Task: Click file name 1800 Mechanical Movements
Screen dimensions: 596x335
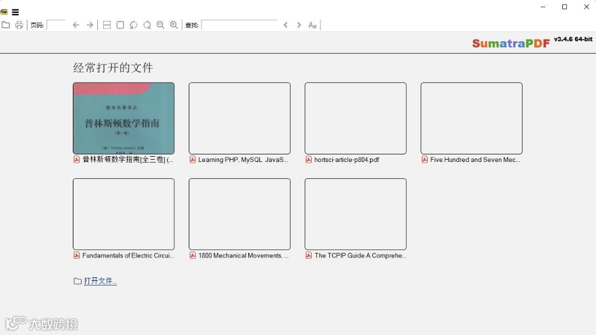Action: click(244, 256)
